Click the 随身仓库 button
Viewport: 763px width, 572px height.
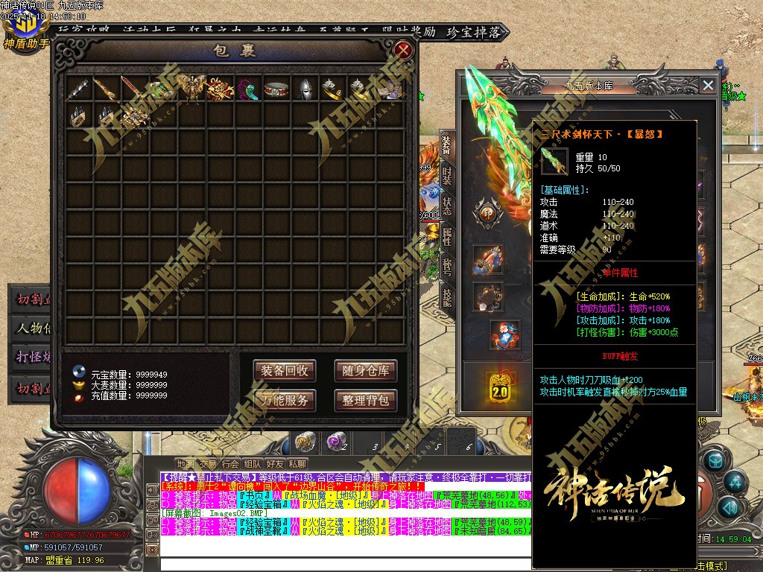coord(365,371)
